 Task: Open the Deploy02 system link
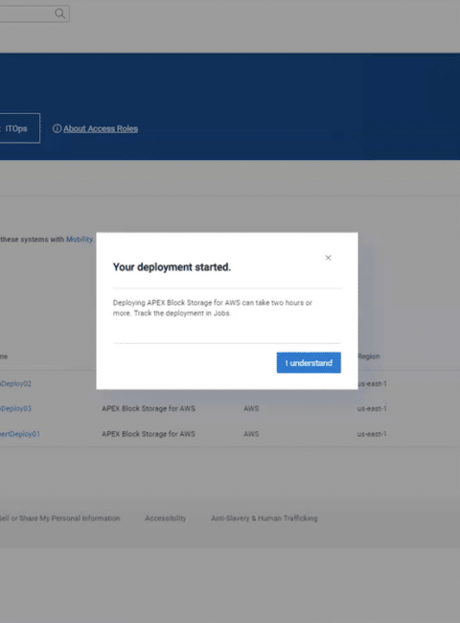(x=15, y=383)
